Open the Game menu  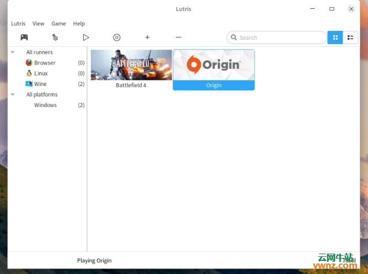tap(59, 24)
